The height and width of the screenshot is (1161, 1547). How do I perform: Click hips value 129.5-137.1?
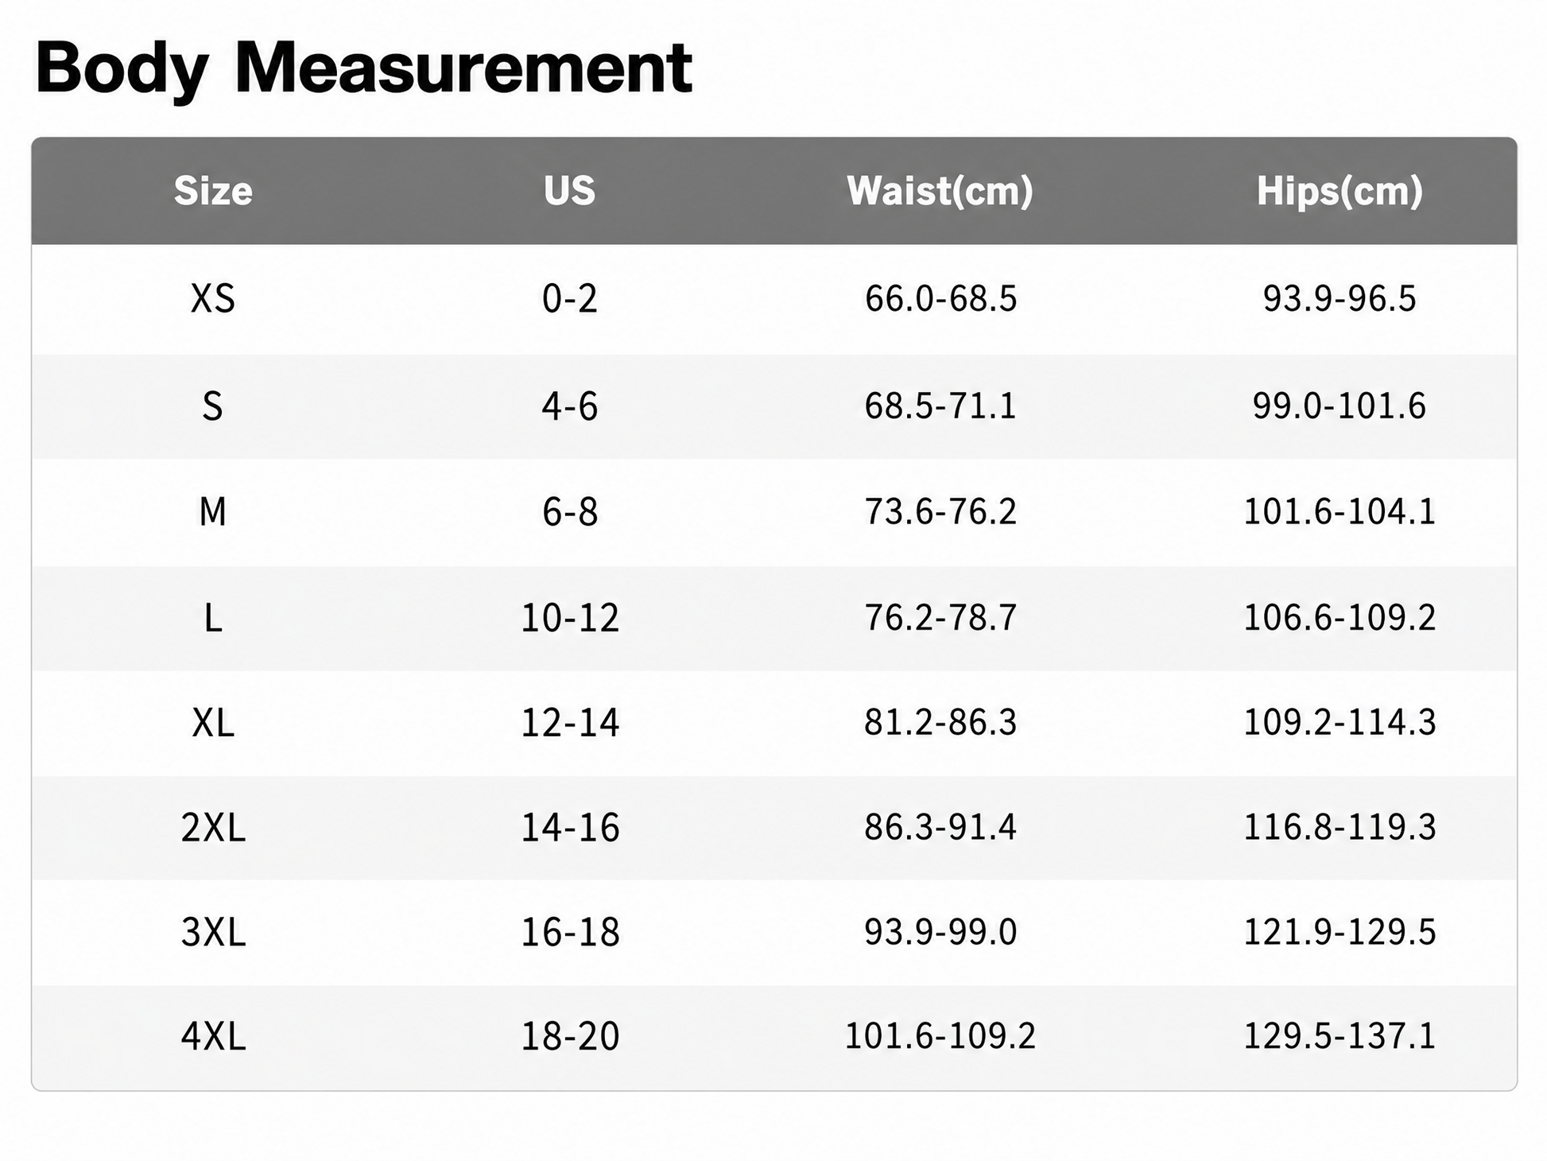click(x=1340, y=1036)
